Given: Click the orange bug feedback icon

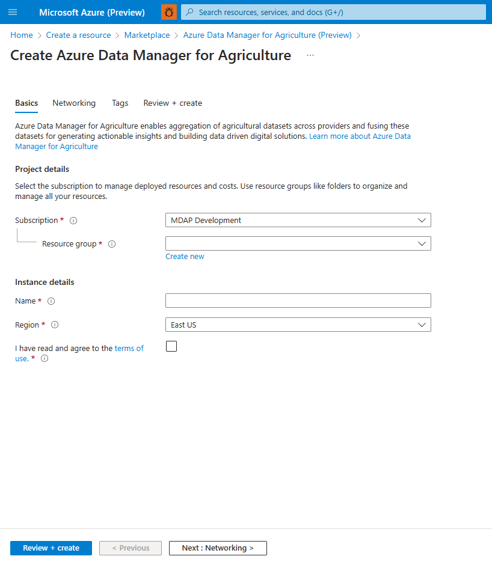Looking at the screenshot, I should (169, 12).
